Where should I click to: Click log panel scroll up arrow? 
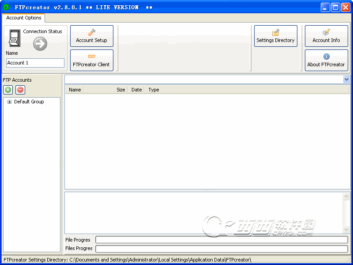coord(346,196)
